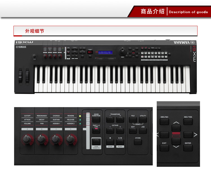Click the JOB button
Viewport: 211px width, 173px height.
point(143,131)
